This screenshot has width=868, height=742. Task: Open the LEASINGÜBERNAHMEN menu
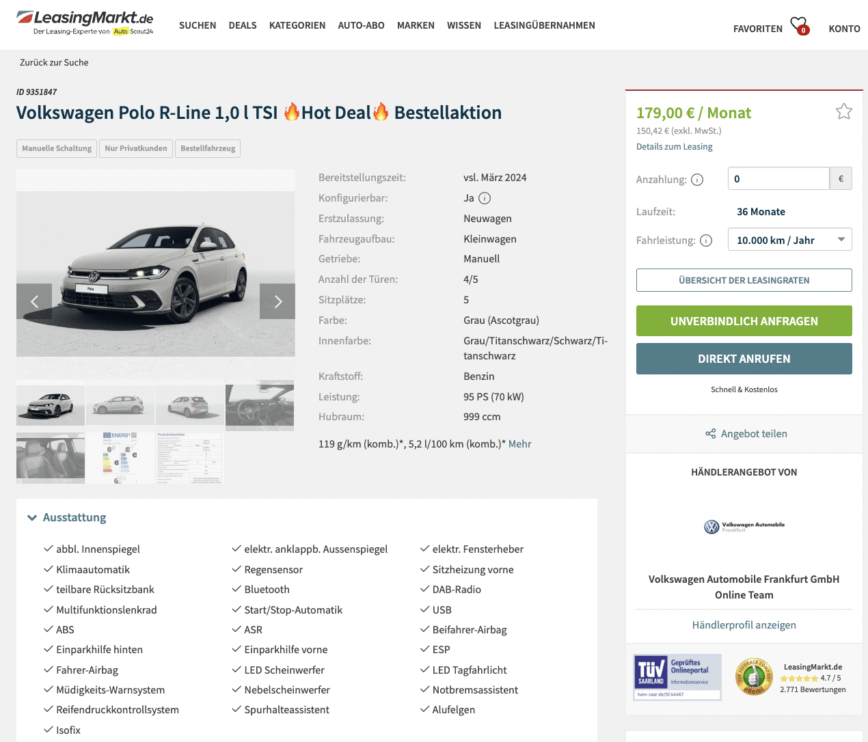(545, 25)
